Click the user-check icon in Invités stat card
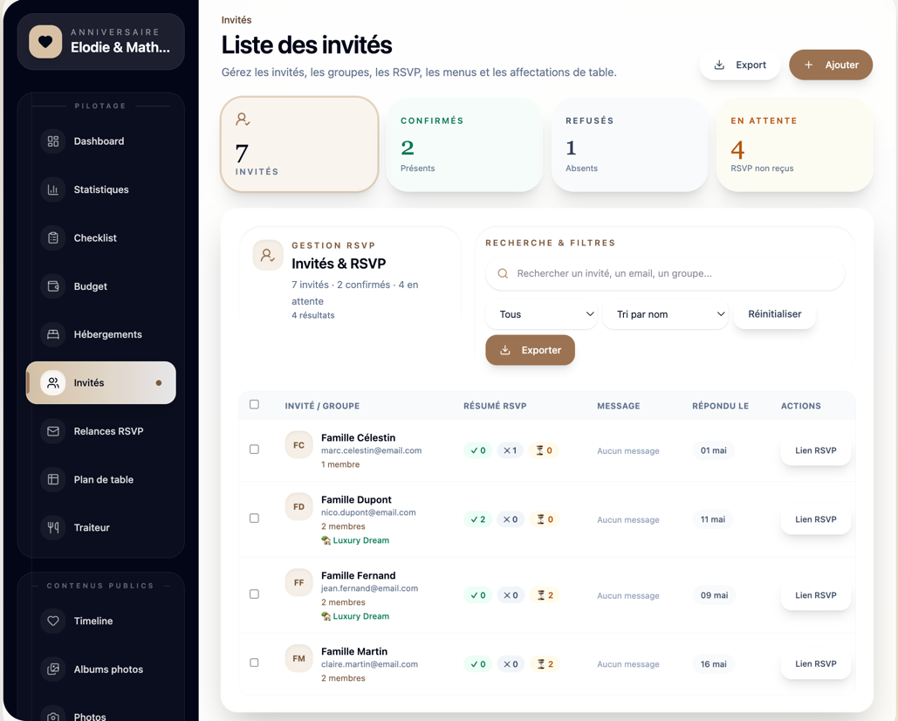Screen dimensions: 898x721 tap(243, 119)
